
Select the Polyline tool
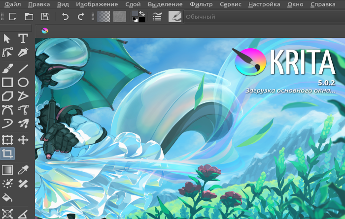tap(23, 96)
